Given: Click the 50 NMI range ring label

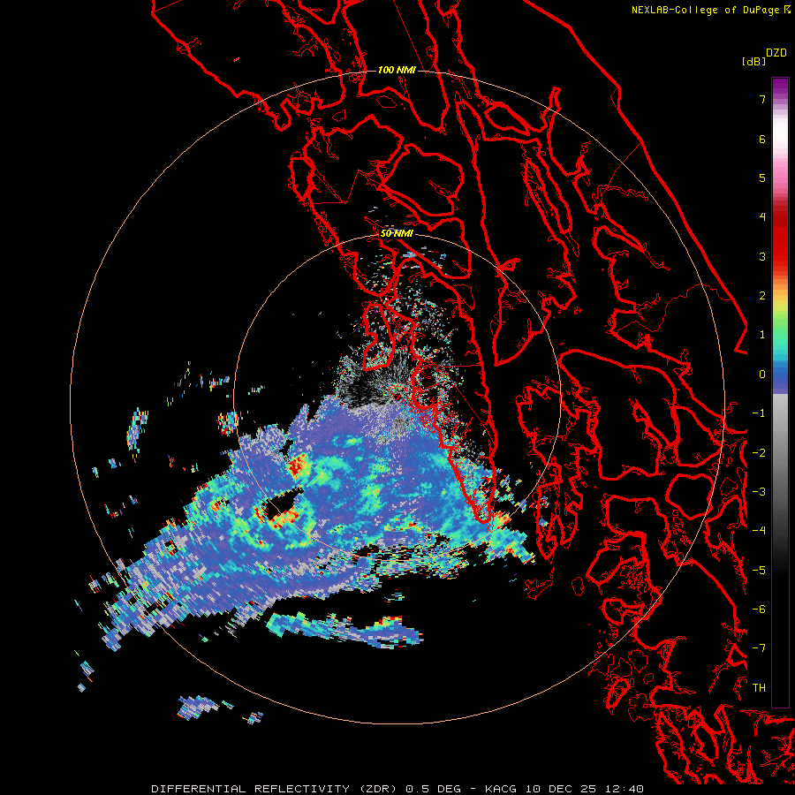Looking at the screenshot, I should [x=397, y=234].
